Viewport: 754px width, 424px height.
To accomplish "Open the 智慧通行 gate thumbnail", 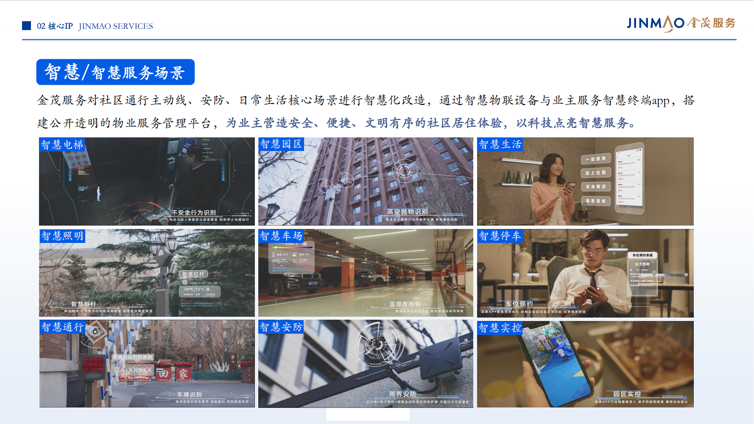I will [x=147, y=364].
